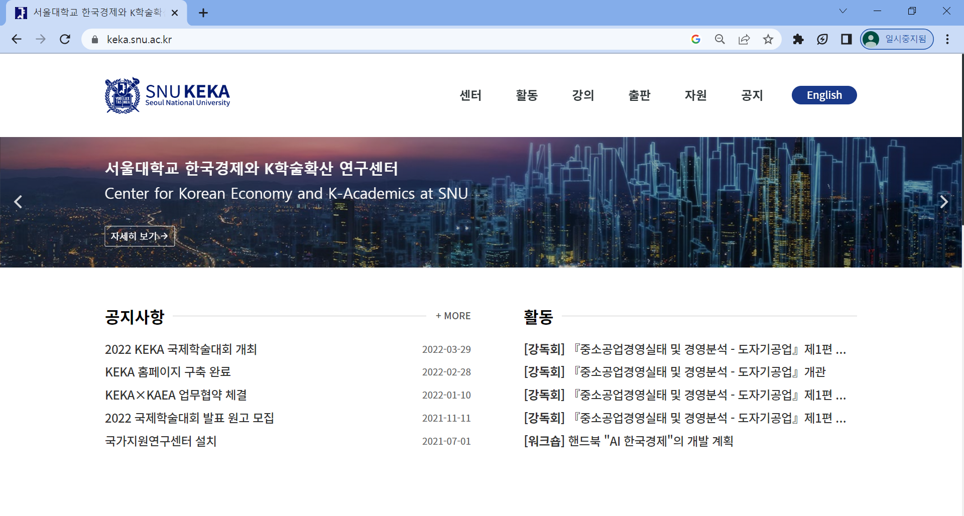This screenshot has width=964, height=516.
Task: Open the 공지 menu
Action: (752, 95)
